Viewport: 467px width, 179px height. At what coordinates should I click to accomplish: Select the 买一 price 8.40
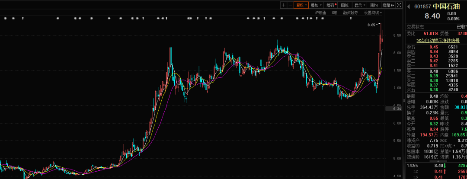click(x=434, y=71)
